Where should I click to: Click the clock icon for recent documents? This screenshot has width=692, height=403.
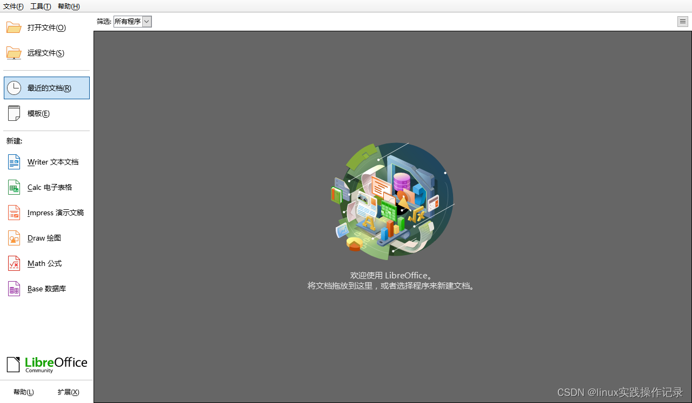coord(14,88)
